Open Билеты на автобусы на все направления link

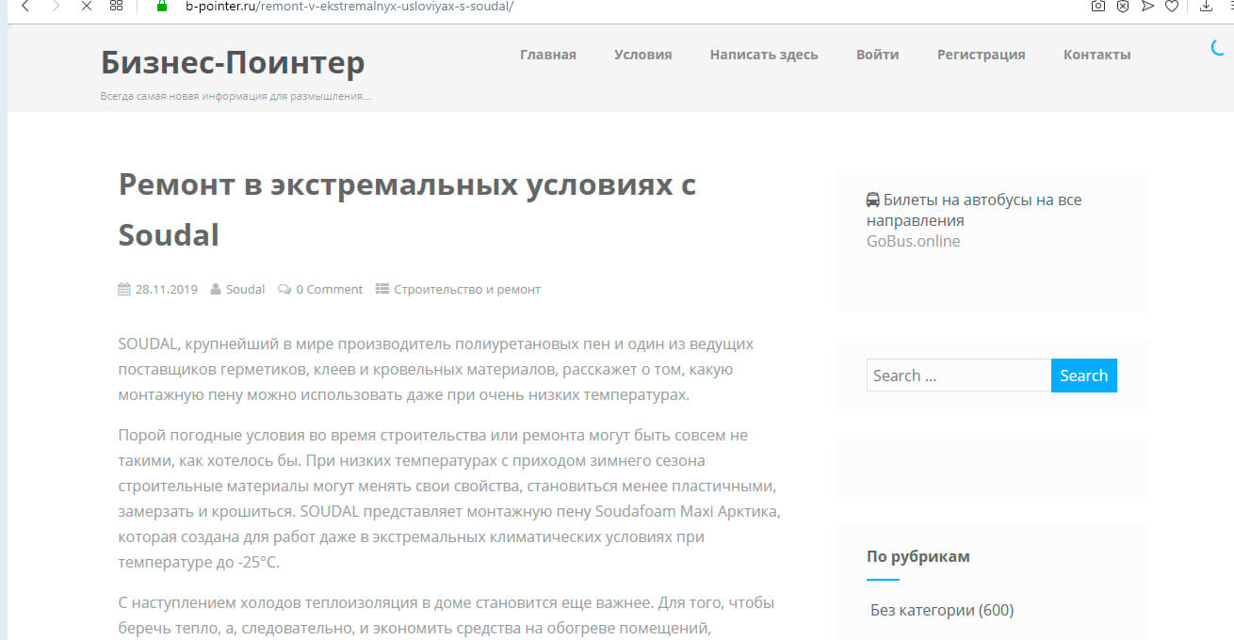(x=974, y=210)
